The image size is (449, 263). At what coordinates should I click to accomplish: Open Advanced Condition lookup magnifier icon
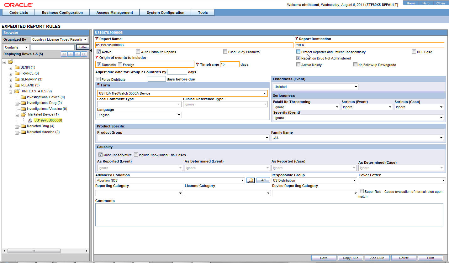coord(251,180)
